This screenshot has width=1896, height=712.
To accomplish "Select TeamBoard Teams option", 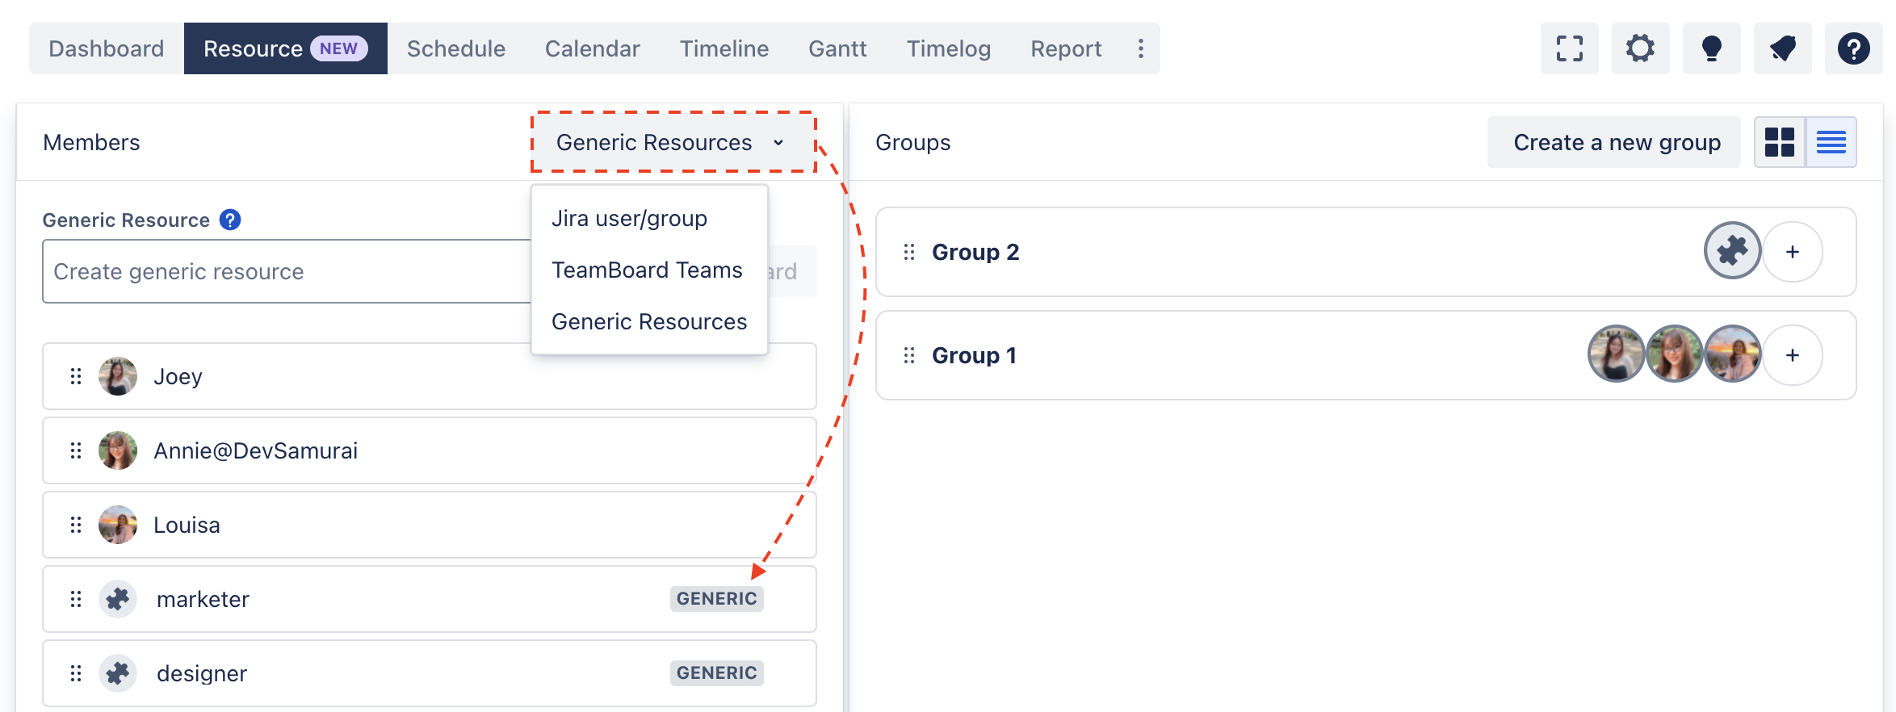I will (646, 270).
